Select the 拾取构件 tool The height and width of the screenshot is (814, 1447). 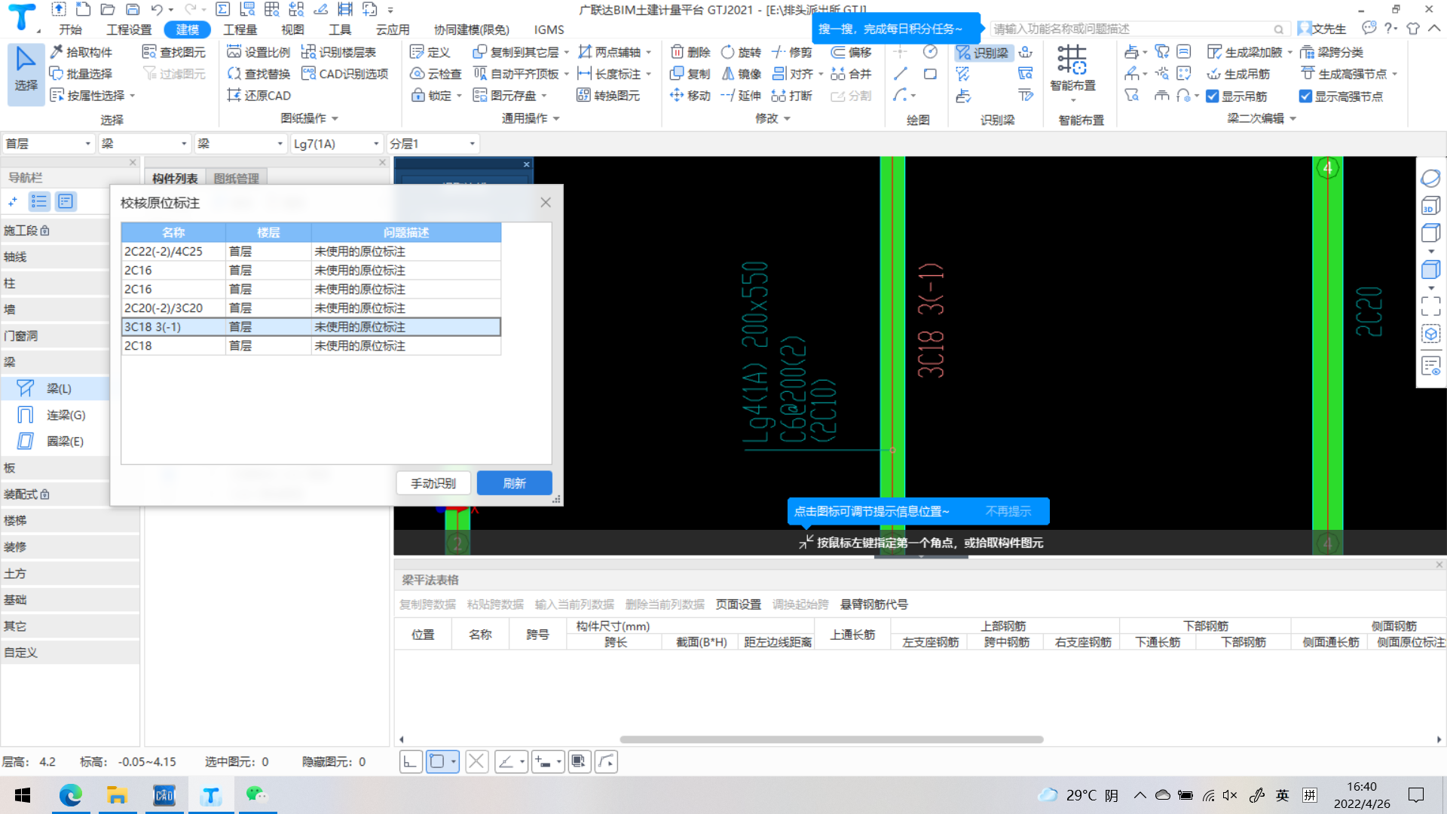(81, 52)
